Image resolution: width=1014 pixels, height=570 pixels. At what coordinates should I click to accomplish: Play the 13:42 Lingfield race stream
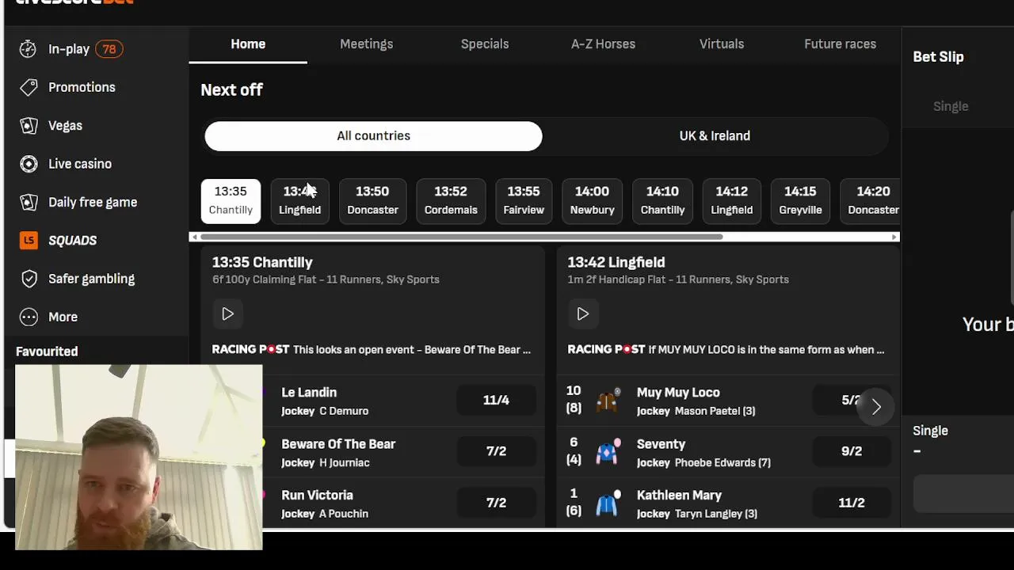(582, 314)
